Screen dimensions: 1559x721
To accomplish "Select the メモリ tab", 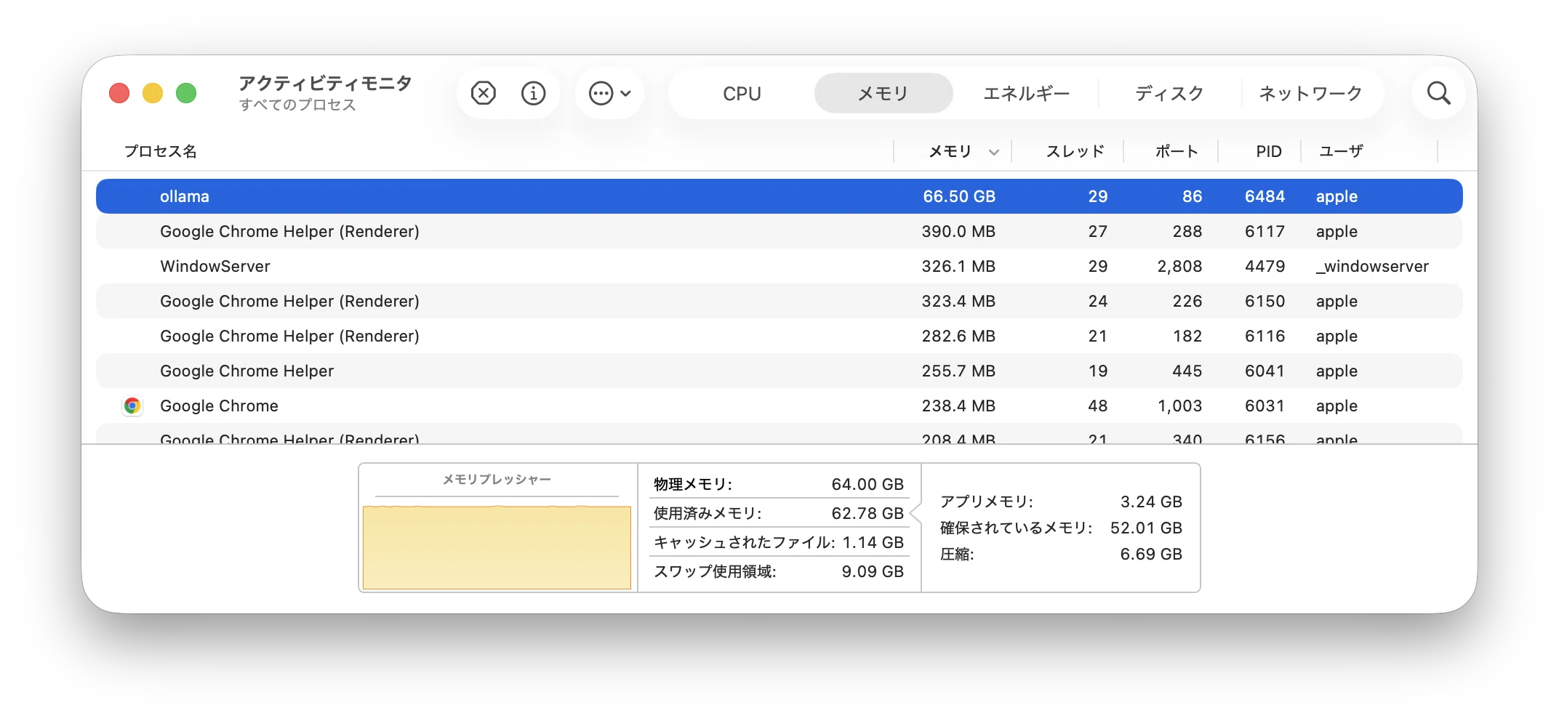I will click(883, 93).
